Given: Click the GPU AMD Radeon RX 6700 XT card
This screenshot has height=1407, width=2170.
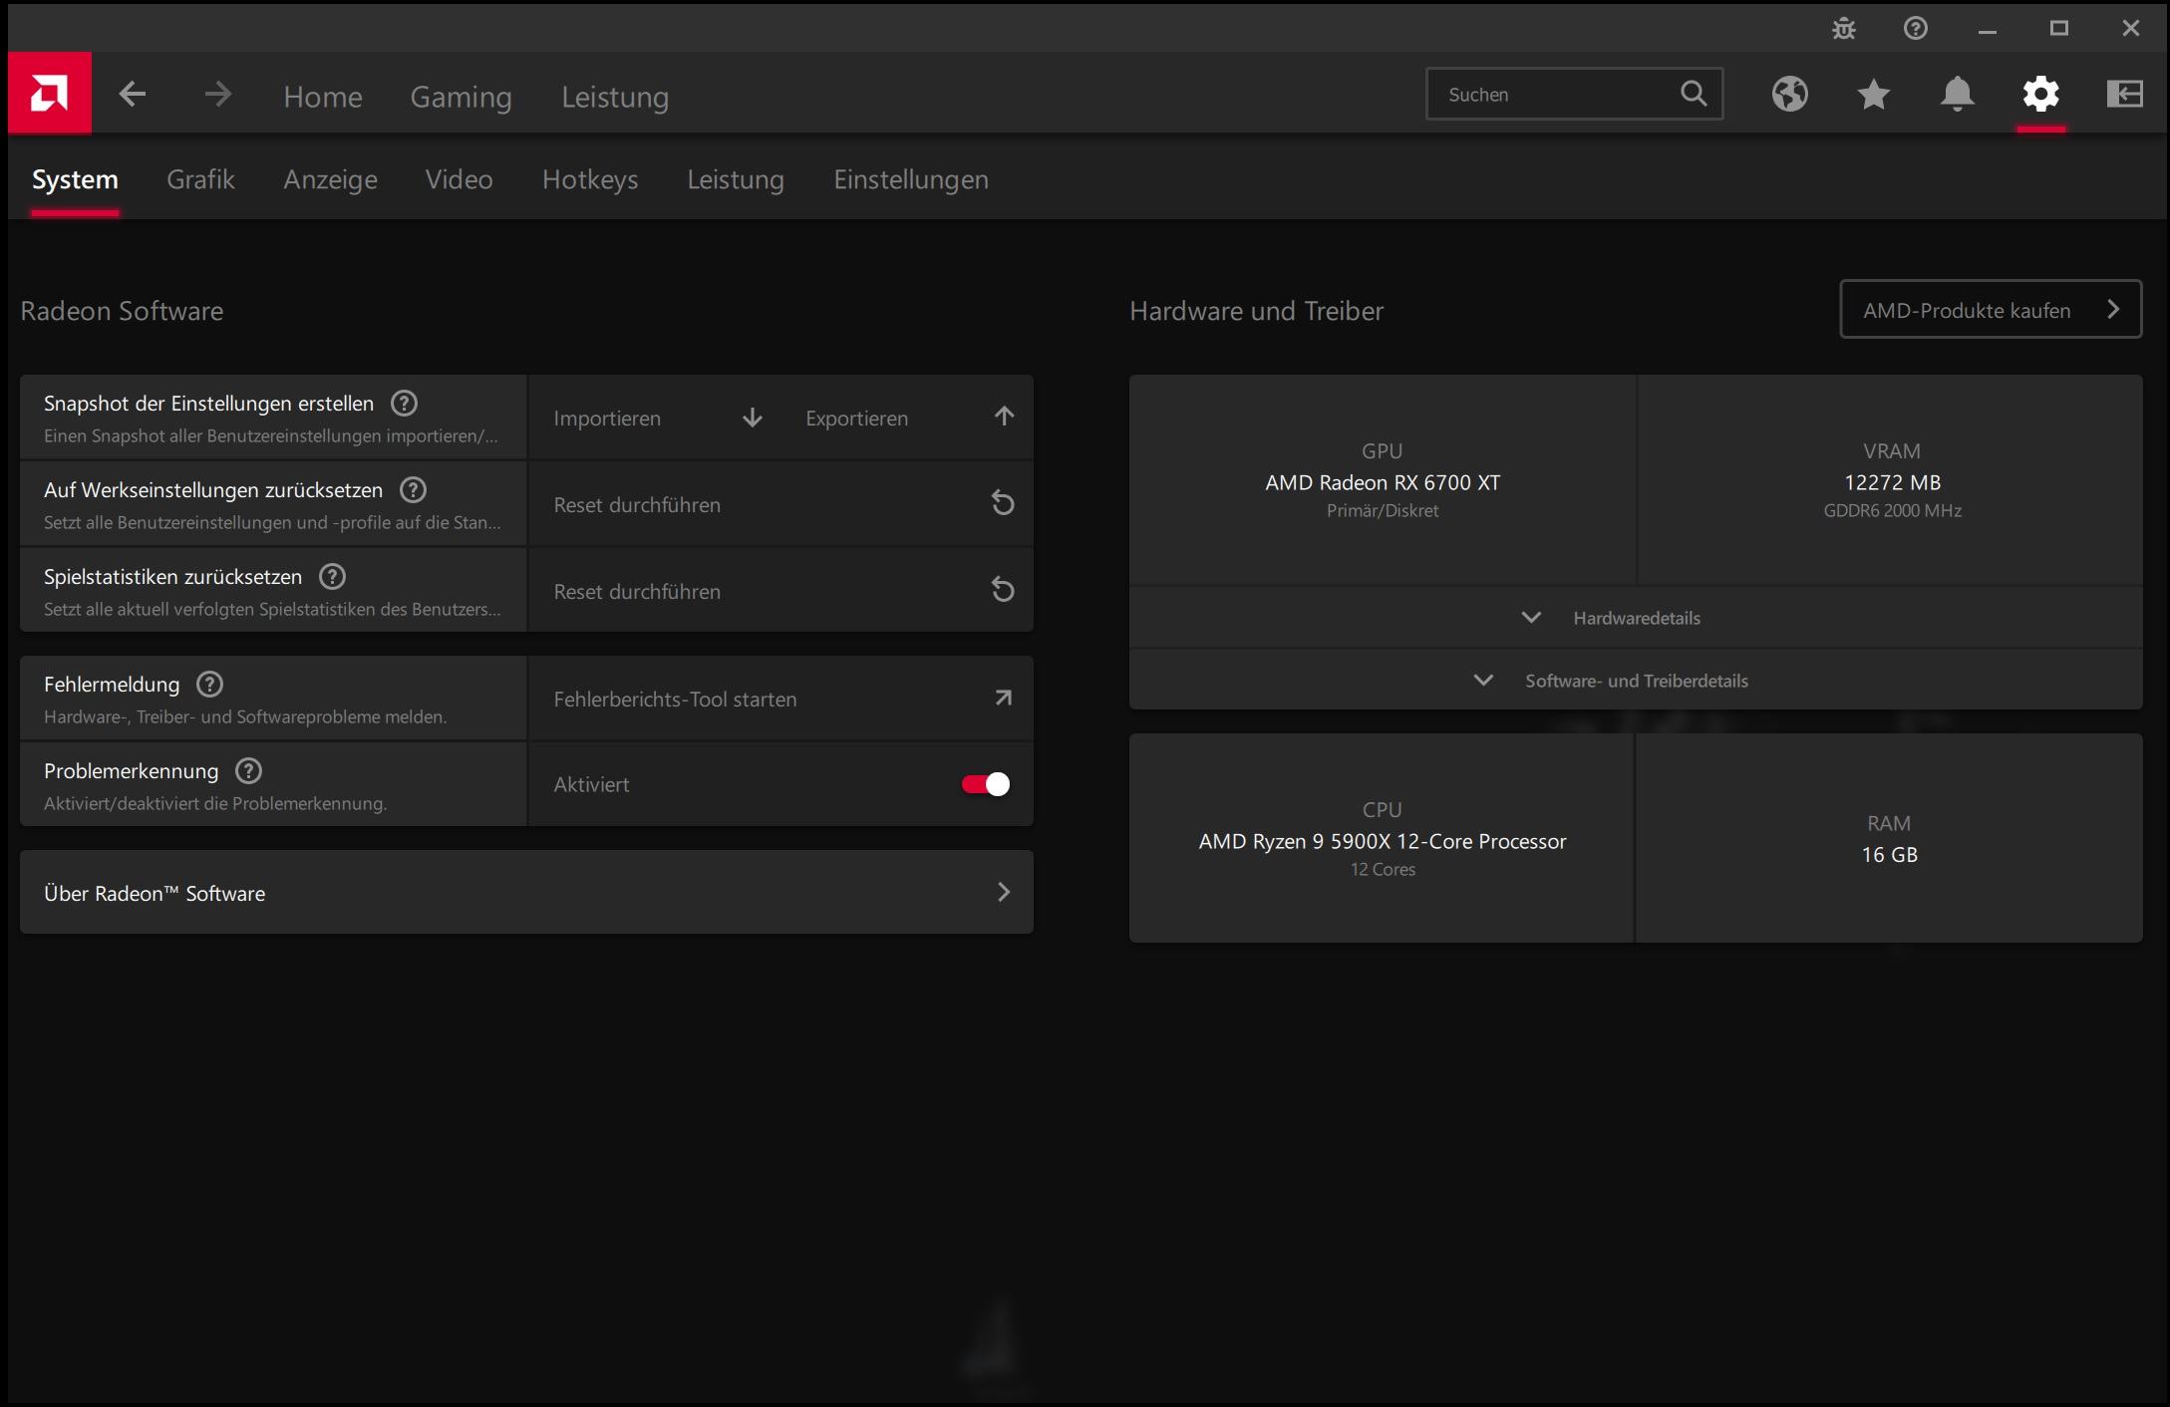Looking at the screenshot, I should 1383,480.
